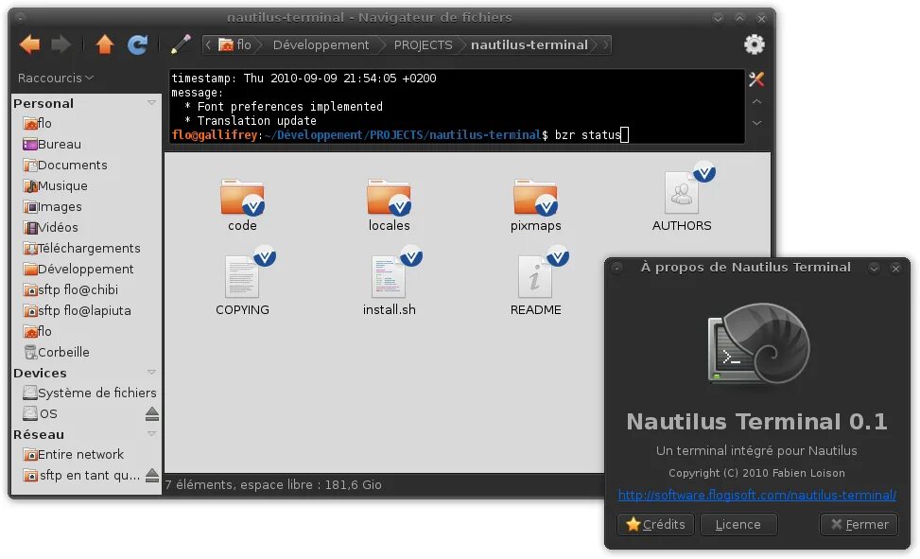Open the pixmaps folder
This screenshot has height=559, width=920.
coord(536,205)
